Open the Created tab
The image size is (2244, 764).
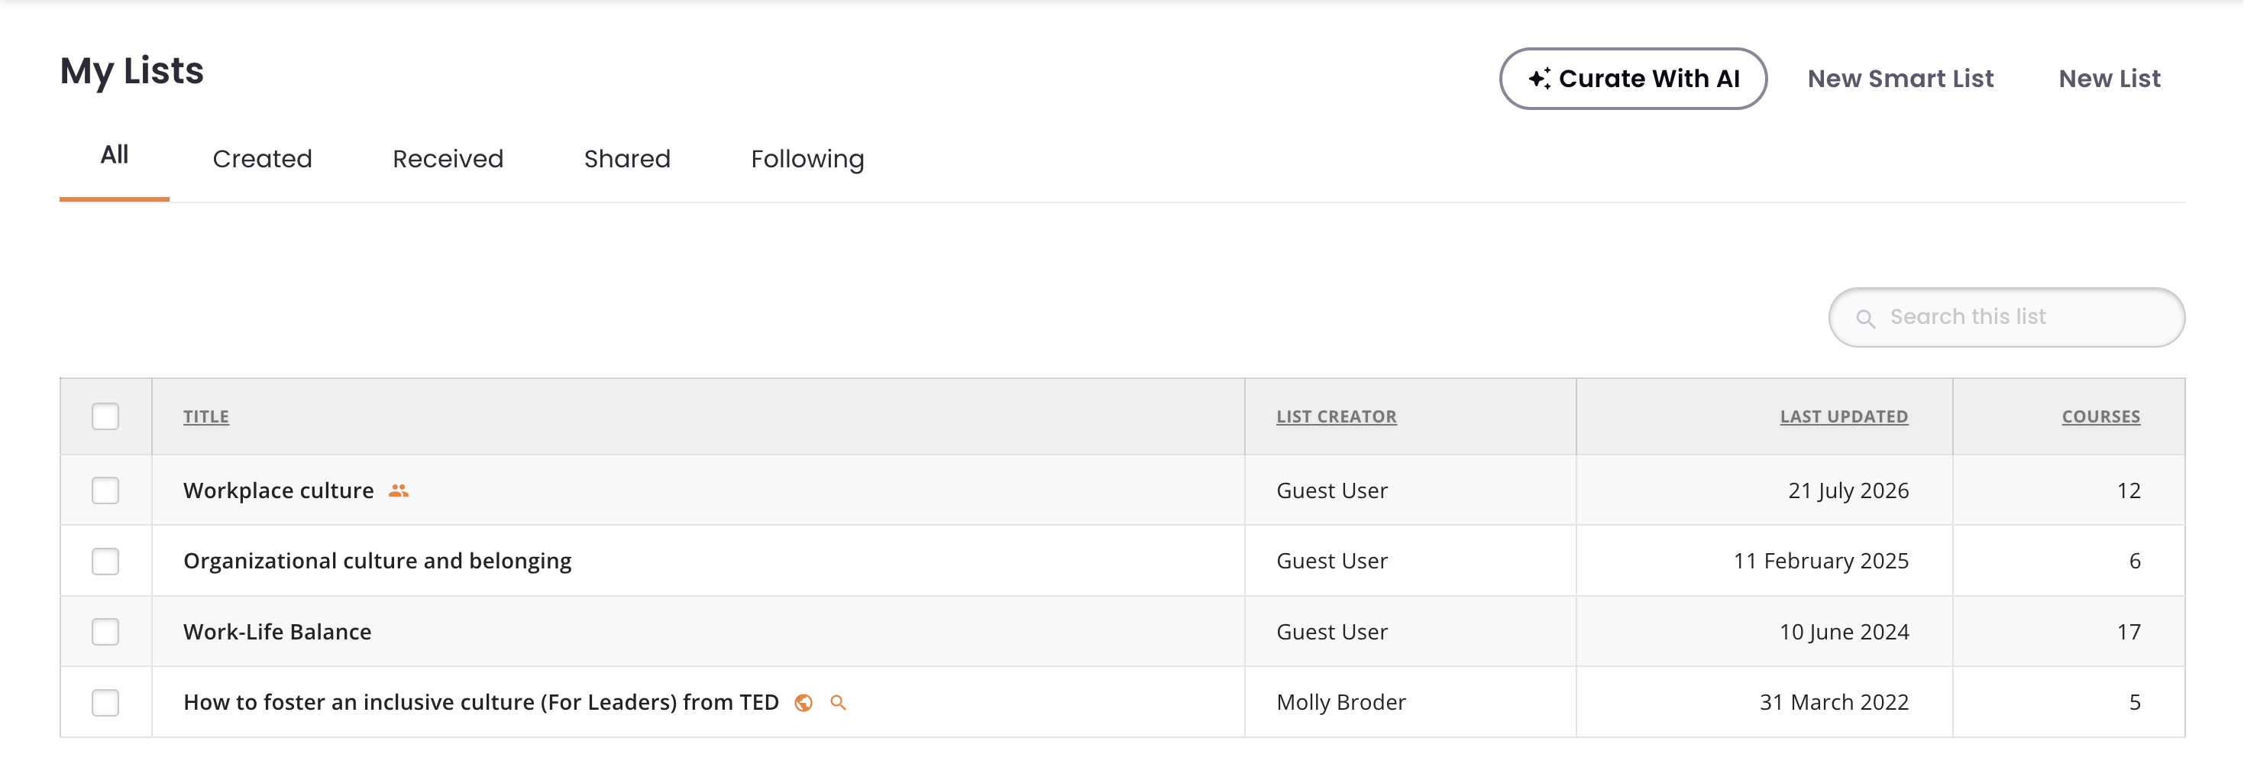(x=262, y=159)
